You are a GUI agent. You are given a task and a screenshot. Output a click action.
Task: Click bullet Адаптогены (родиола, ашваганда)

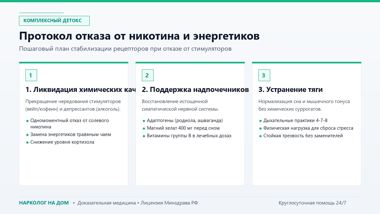(185, 120)
